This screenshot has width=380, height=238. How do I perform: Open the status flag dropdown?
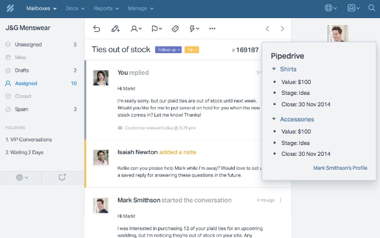tap(157, 28)
